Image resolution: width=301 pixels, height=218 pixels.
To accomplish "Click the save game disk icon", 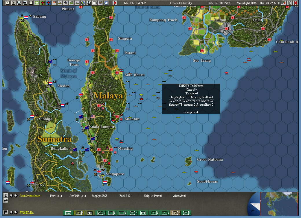I will point(8,3).
